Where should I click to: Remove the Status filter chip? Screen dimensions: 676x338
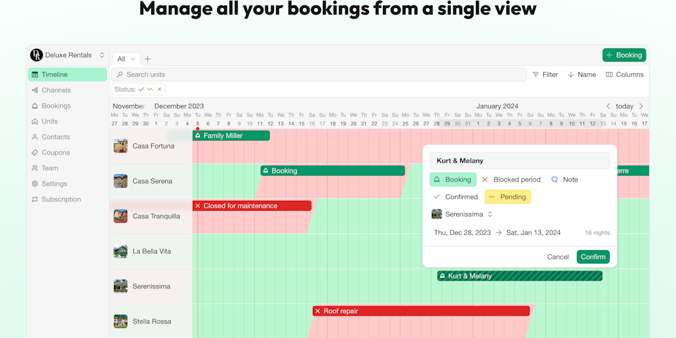click(159, 89)
